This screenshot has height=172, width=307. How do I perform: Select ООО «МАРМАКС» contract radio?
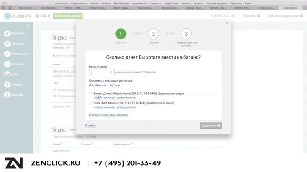click(91, 103)
